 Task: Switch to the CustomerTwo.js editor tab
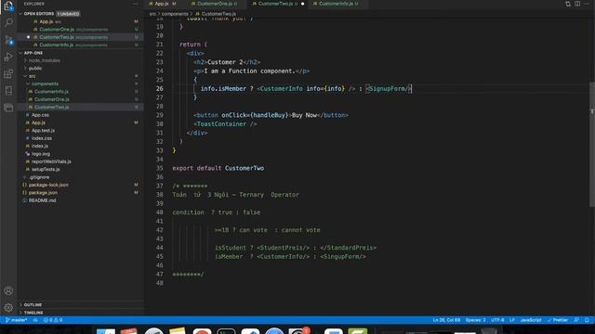pos(275,4)
